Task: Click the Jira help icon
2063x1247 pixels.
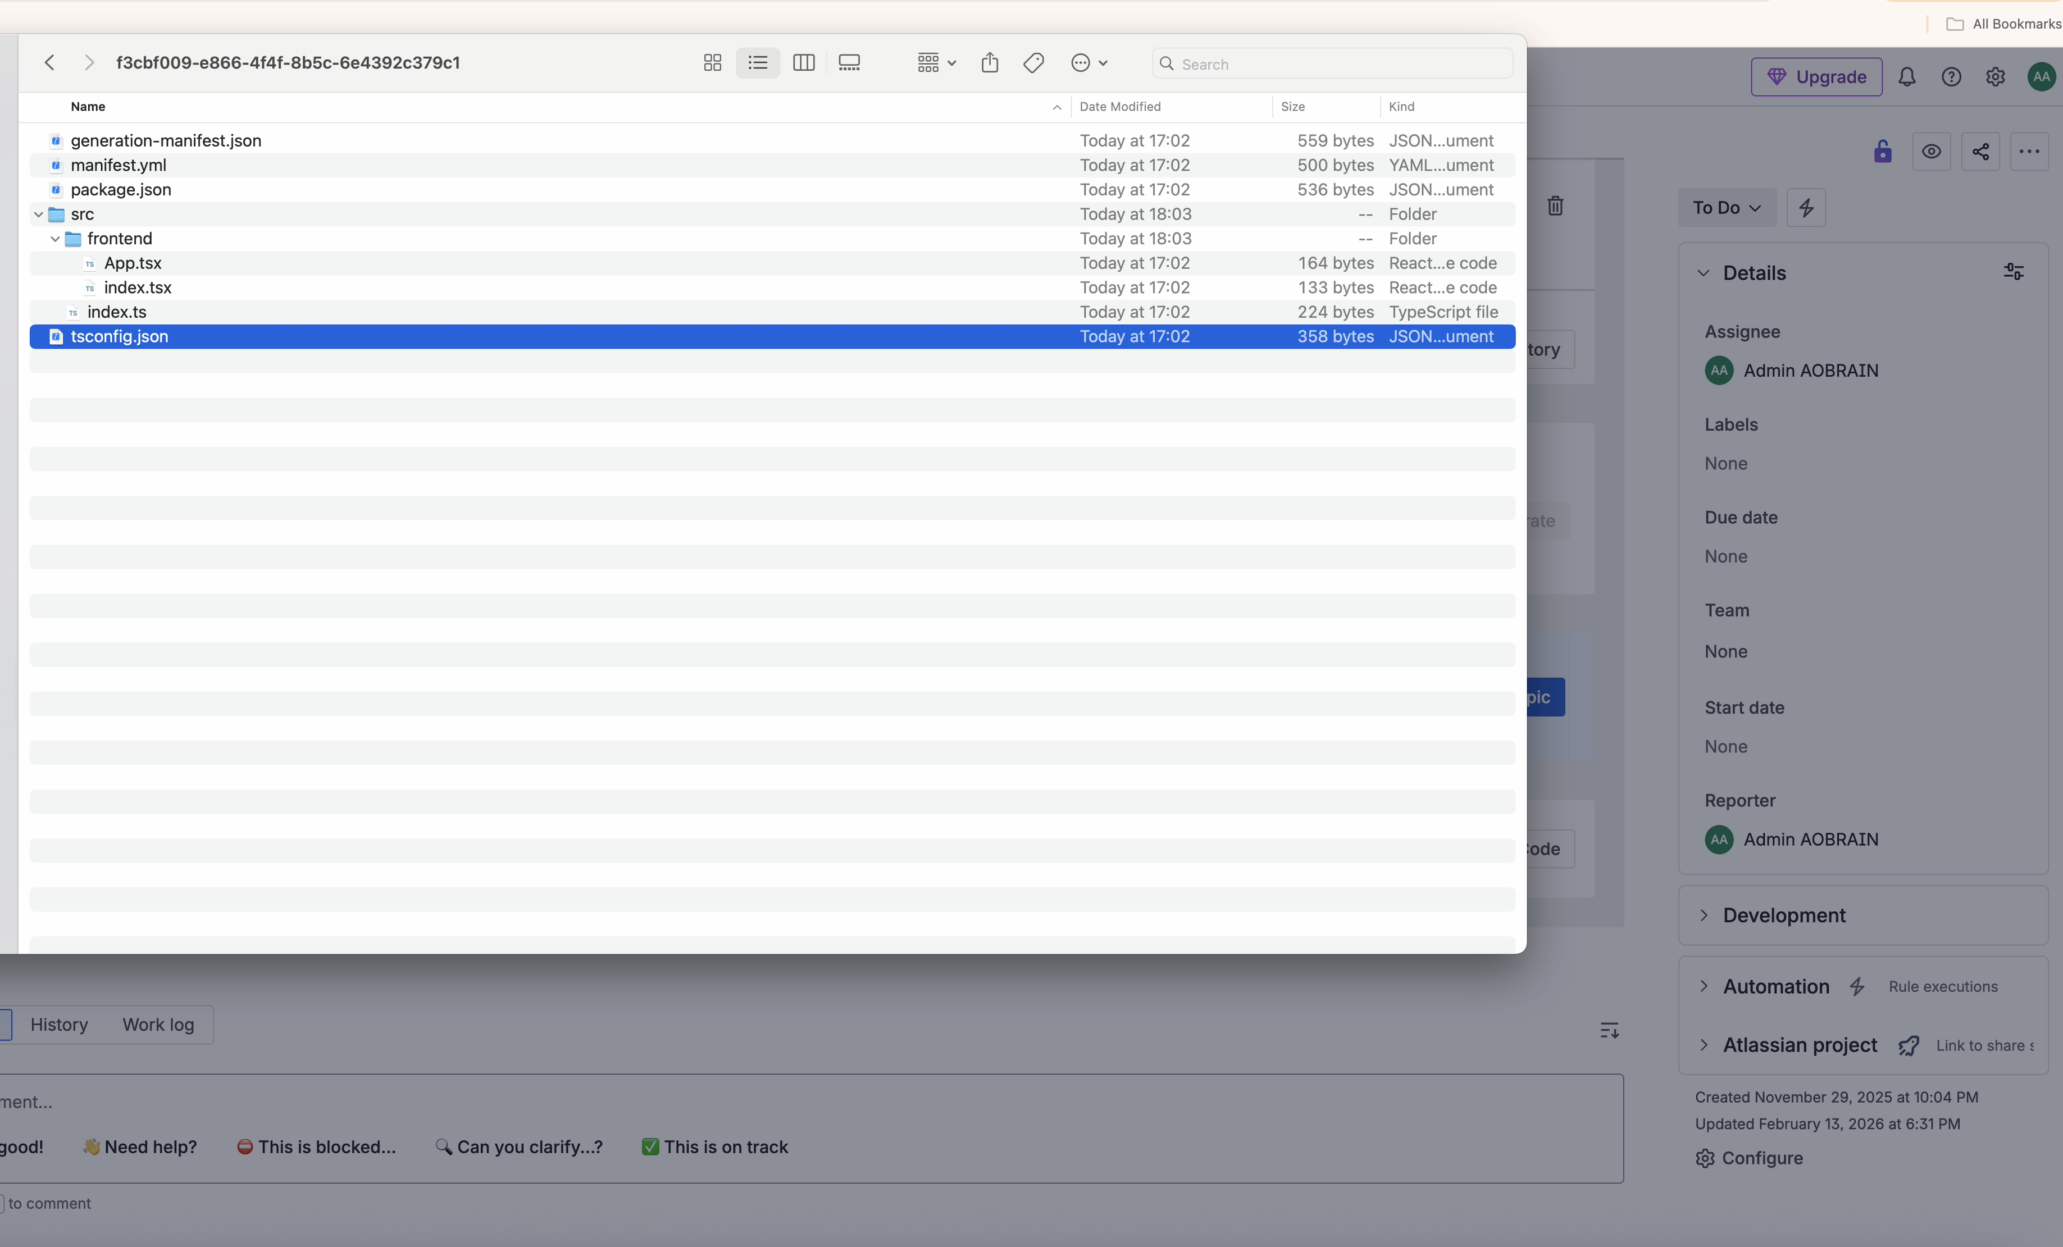Action: [x=1952, y=77]
